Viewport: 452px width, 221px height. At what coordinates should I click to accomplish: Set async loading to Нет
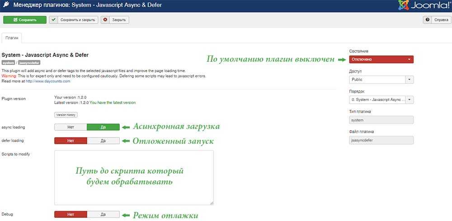[71, 127]
